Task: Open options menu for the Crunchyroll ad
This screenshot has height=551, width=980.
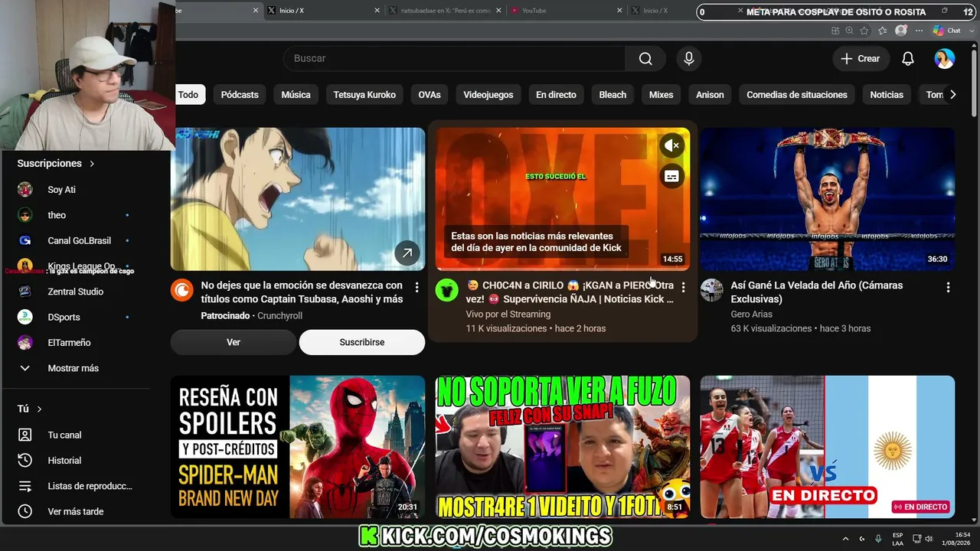Action: pyautogui.click(x=416, y=287)
